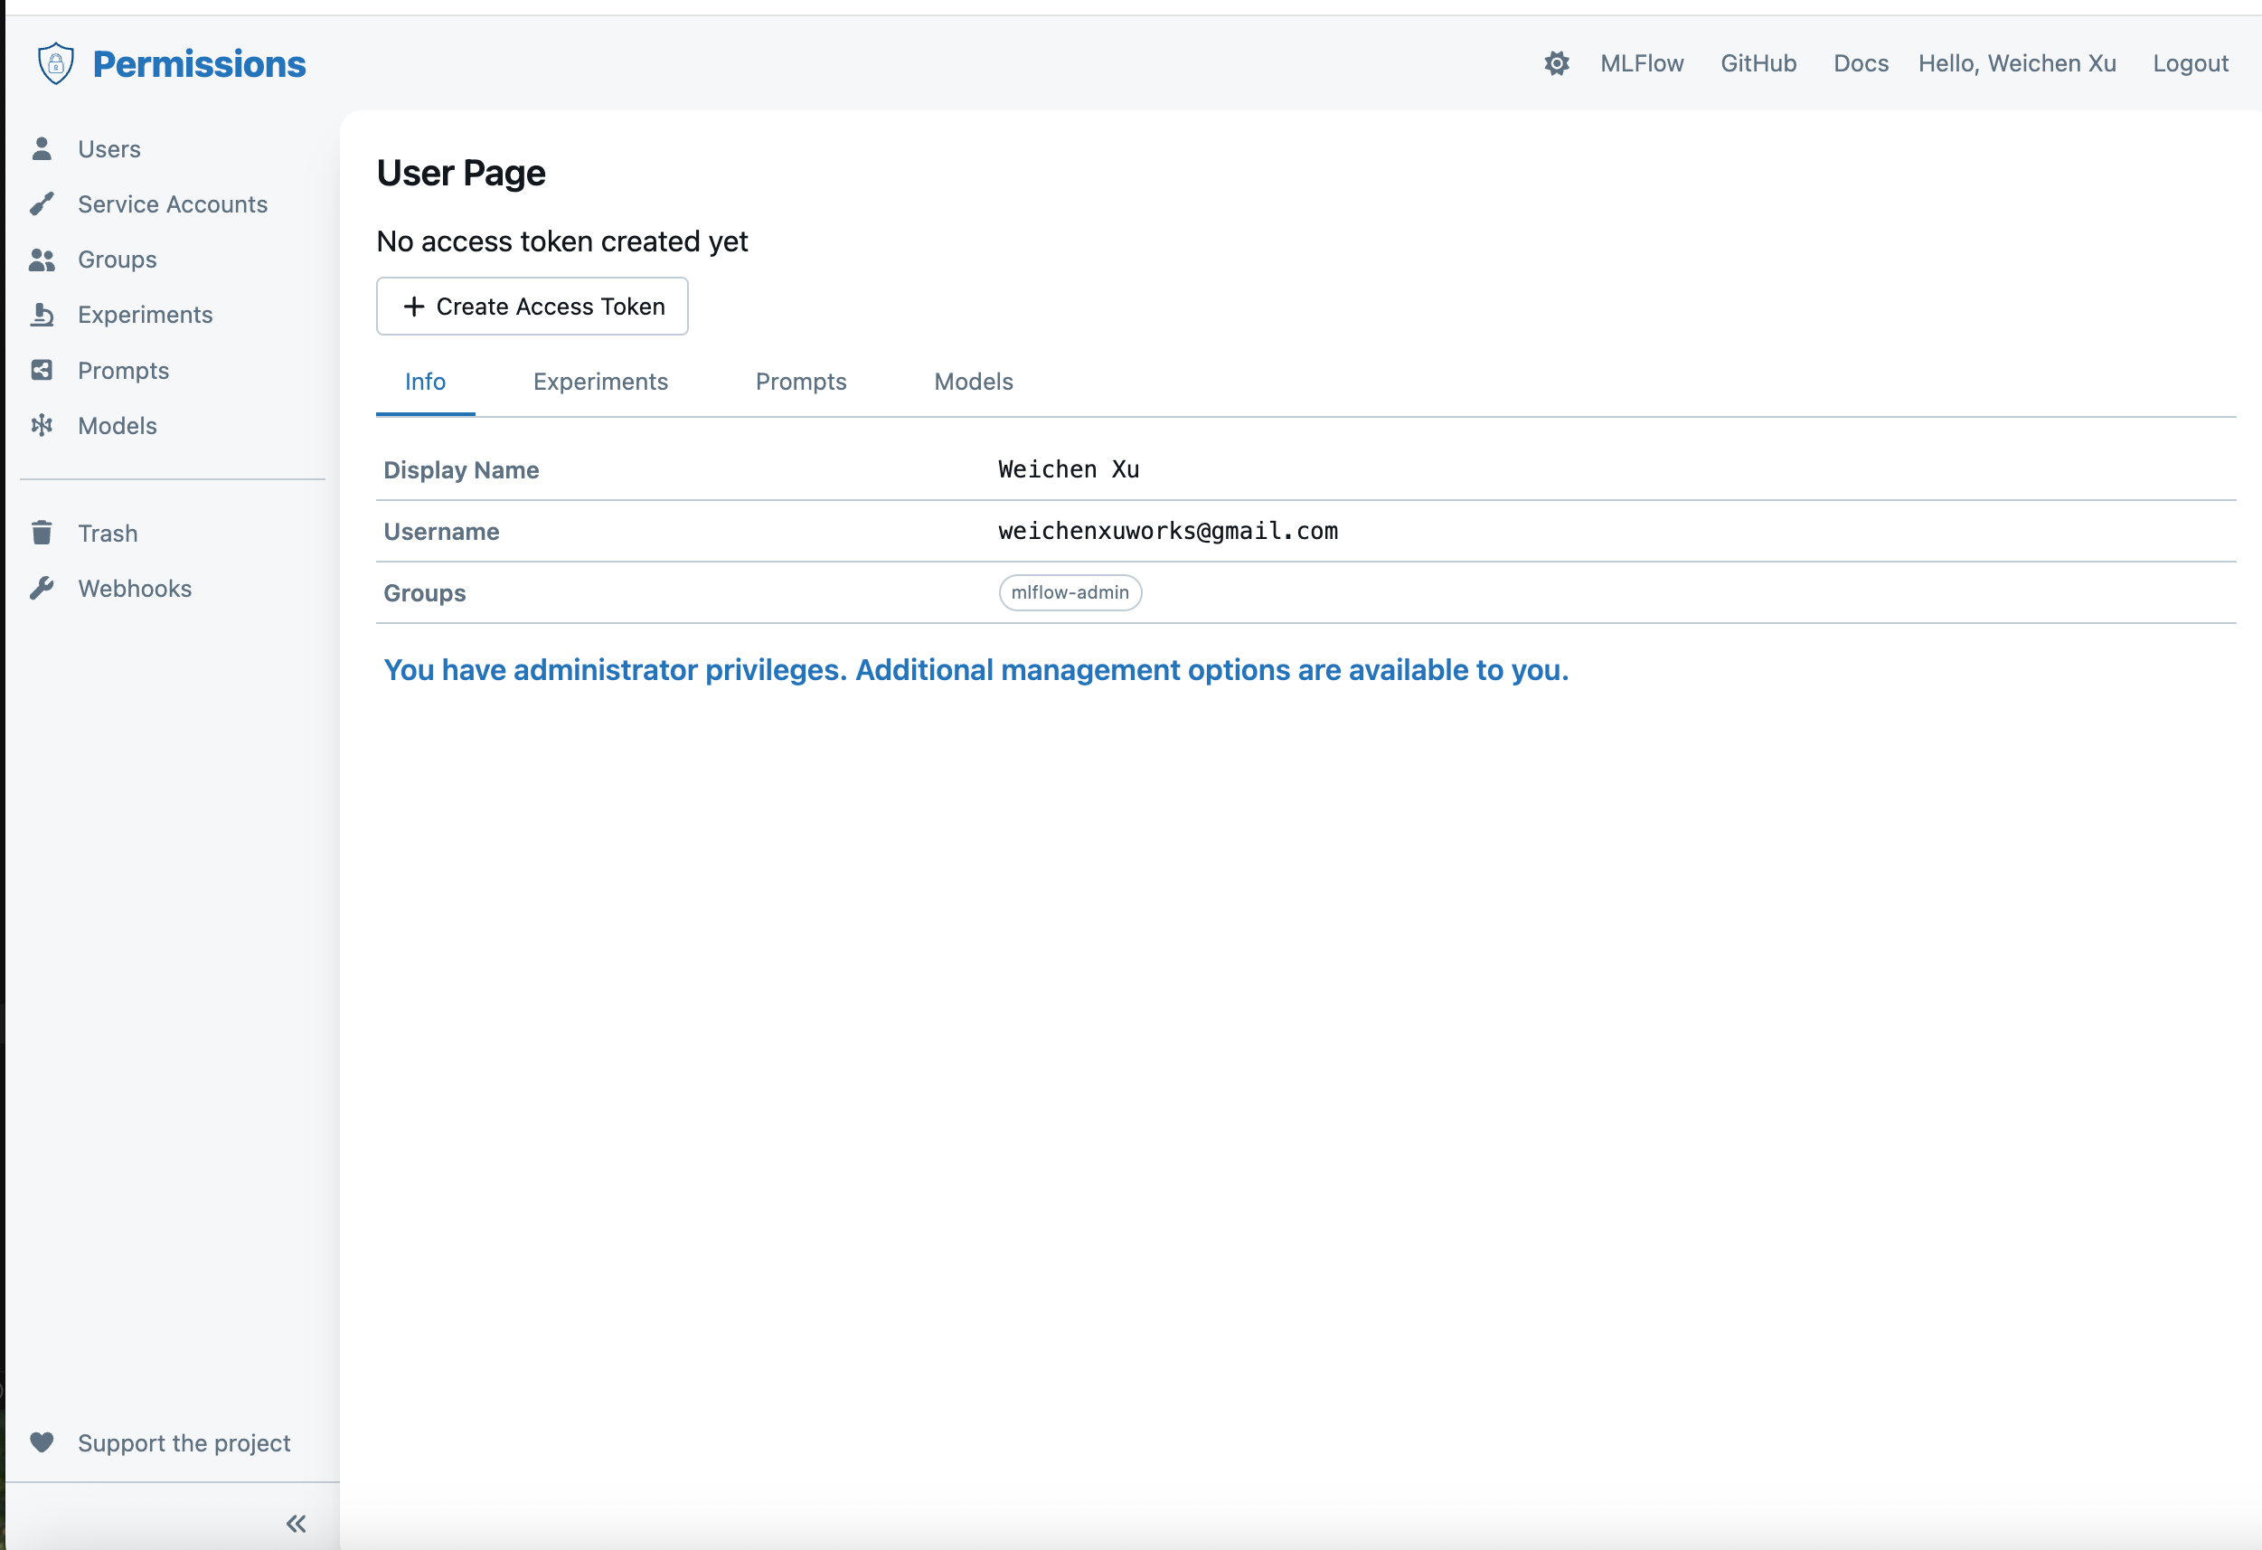This screenshot has height=1550, width=2262.
Task: Click the Groups people icon
Action: [x=42, y=259]
